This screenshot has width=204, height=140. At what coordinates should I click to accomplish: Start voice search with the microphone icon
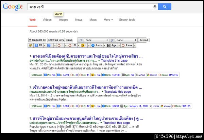point(155,7)
